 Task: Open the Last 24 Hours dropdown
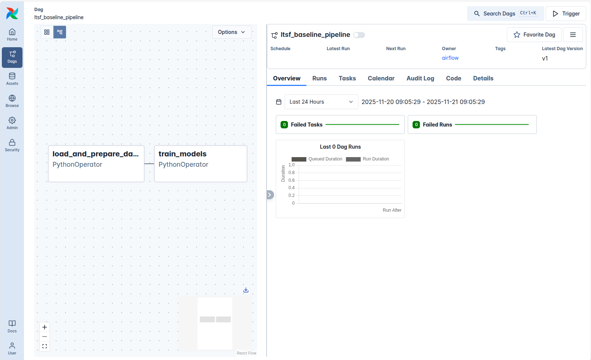321,102
